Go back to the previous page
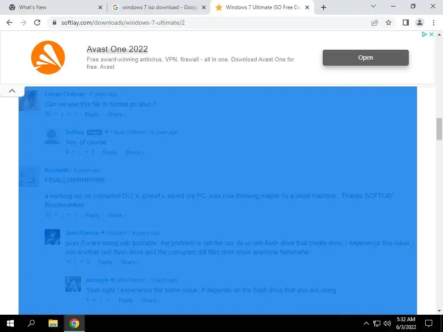Screen dimensions: 443x332 tap(10, 22)
